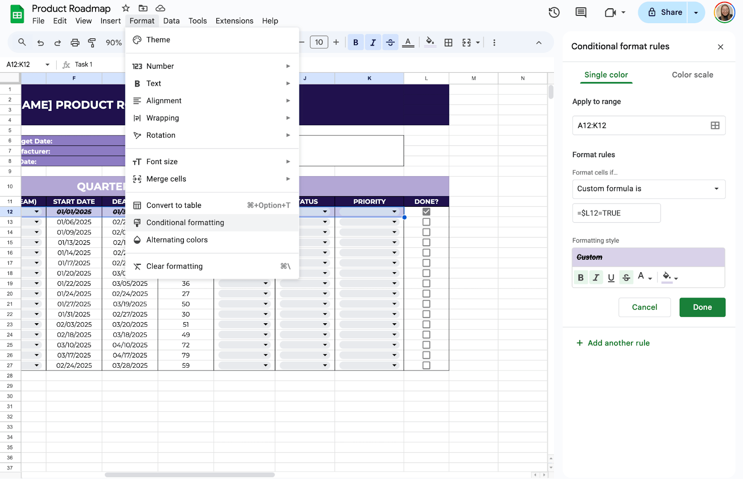Viewport: 743px width, 479px height.
Task: Select Alternating colors from Format menu
Action: [x=177, y=240]
